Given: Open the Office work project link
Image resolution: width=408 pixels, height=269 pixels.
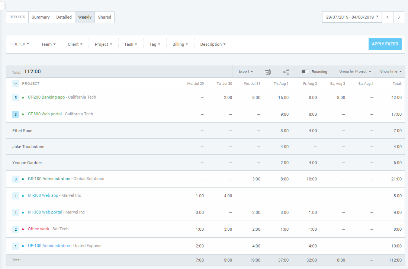Looking at the screenshot, I should tap(39, 229).
